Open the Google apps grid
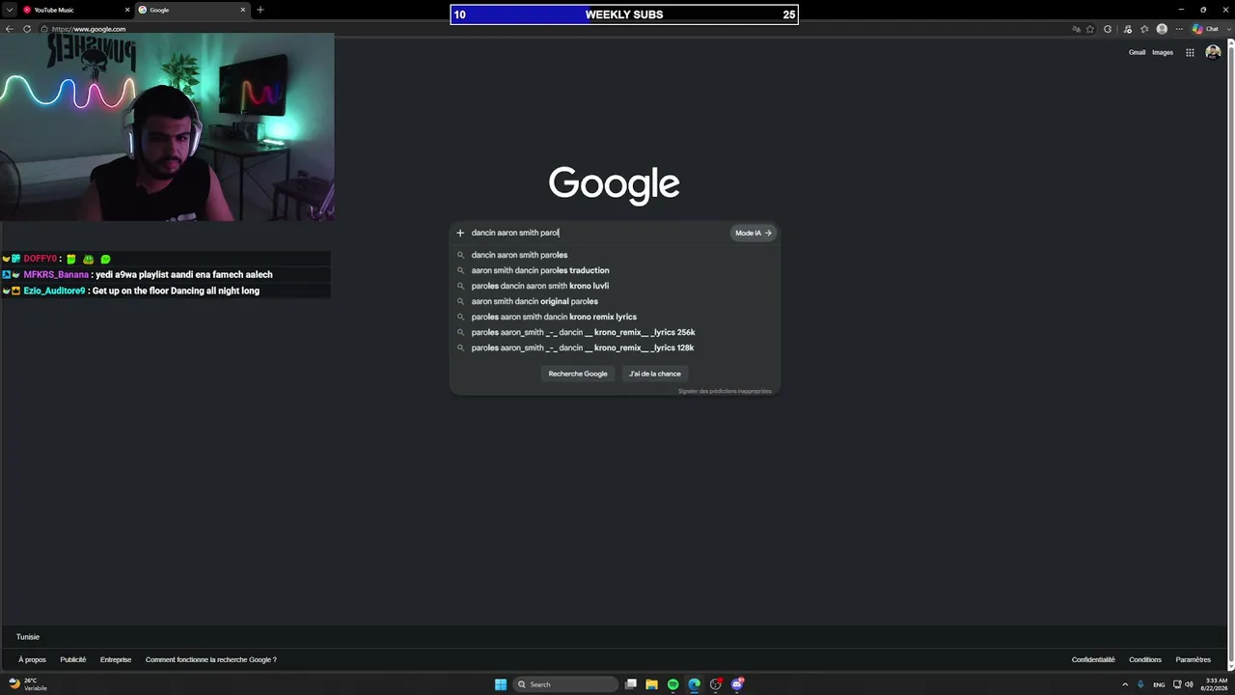 click(x=1190, y=52)
